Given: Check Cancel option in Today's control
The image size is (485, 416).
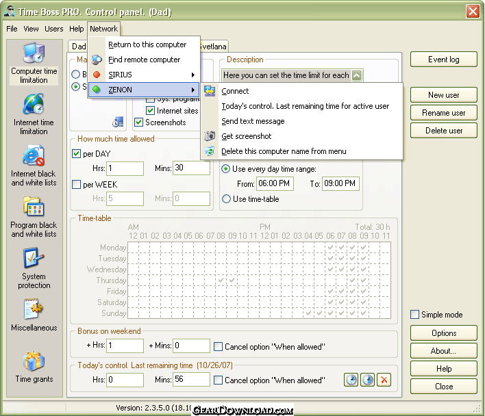Looking at the screenshot, I should point(218,380).
